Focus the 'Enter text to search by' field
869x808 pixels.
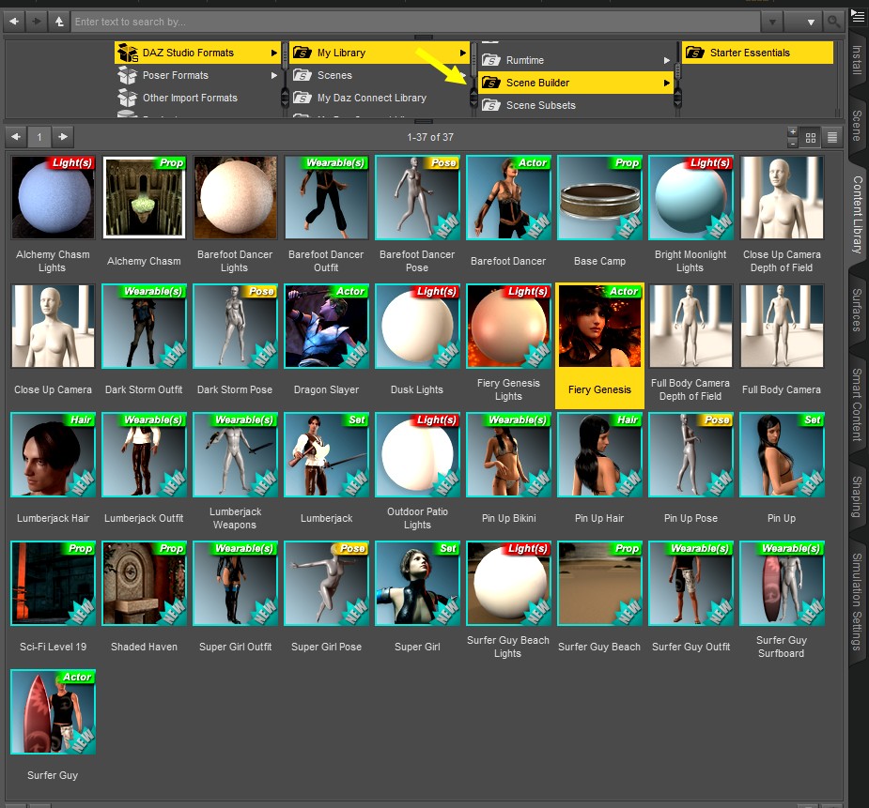tap(415, 22)
